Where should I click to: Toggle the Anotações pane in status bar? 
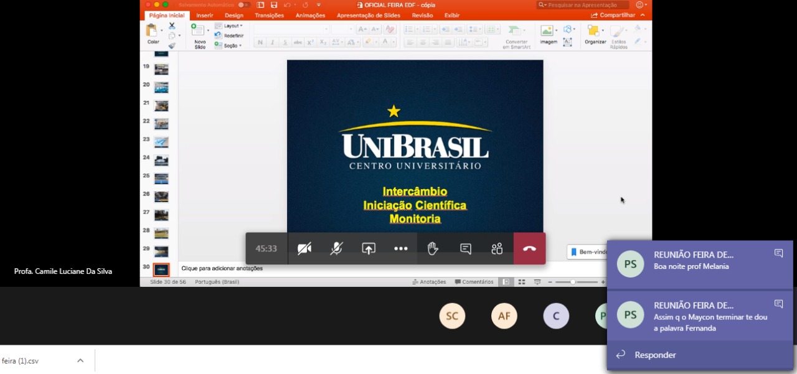coord(429,282)
